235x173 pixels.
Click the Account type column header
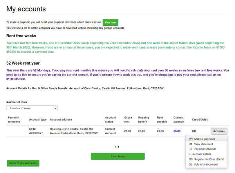pos(38,119)
